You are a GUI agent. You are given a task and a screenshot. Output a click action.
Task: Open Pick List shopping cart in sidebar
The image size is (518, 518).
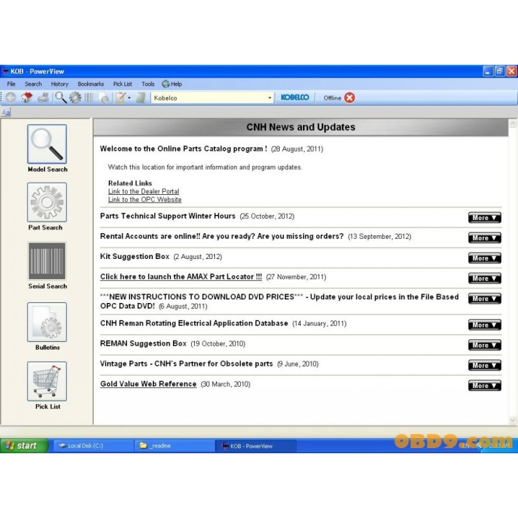[47, 381]
